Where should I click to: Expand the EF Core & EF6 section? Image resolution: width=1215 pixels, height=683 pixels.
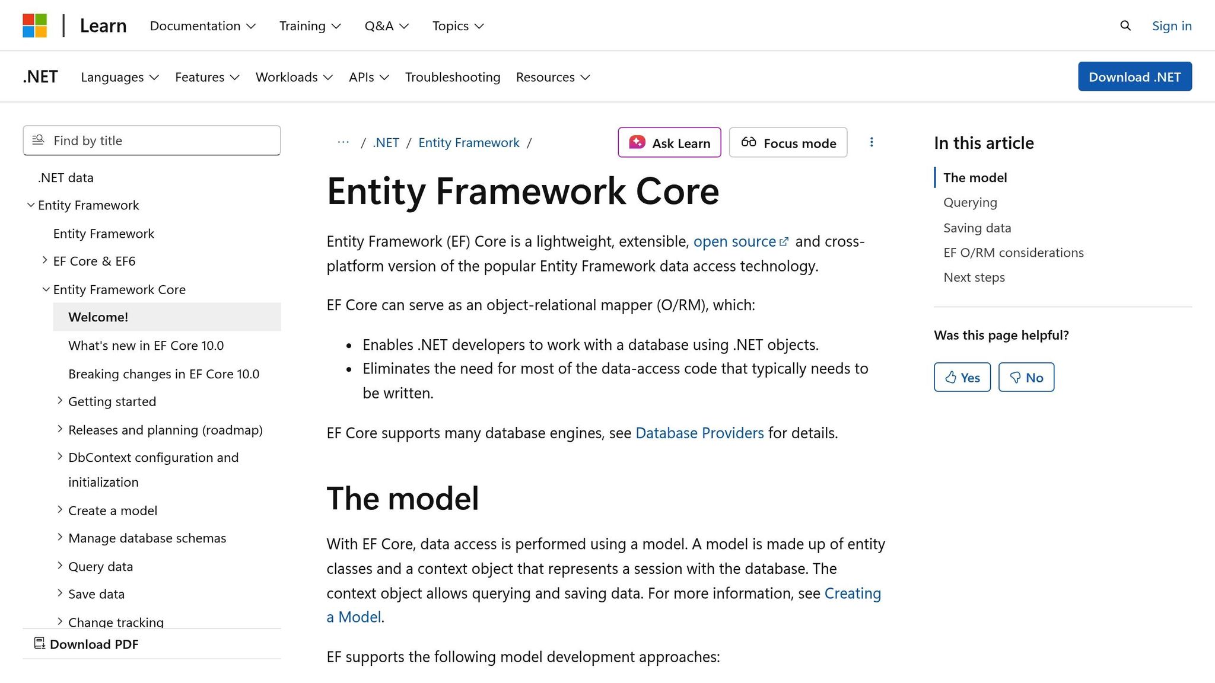click(45, 260)
